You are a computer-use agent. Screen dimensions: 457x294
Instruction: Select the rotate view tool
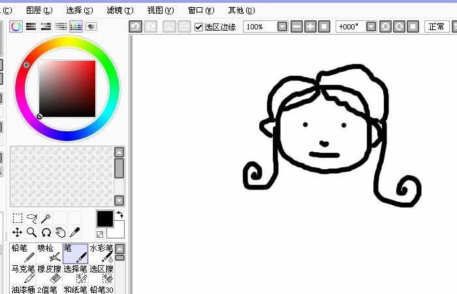coord(46,233)
